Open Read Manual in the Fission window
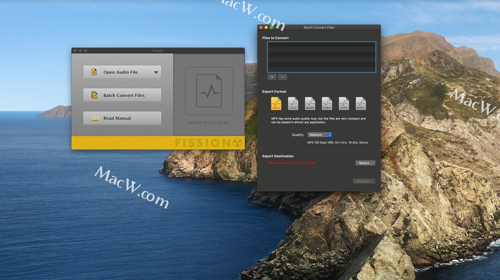Screen dimensions: 500x280 tap(122, 118)
